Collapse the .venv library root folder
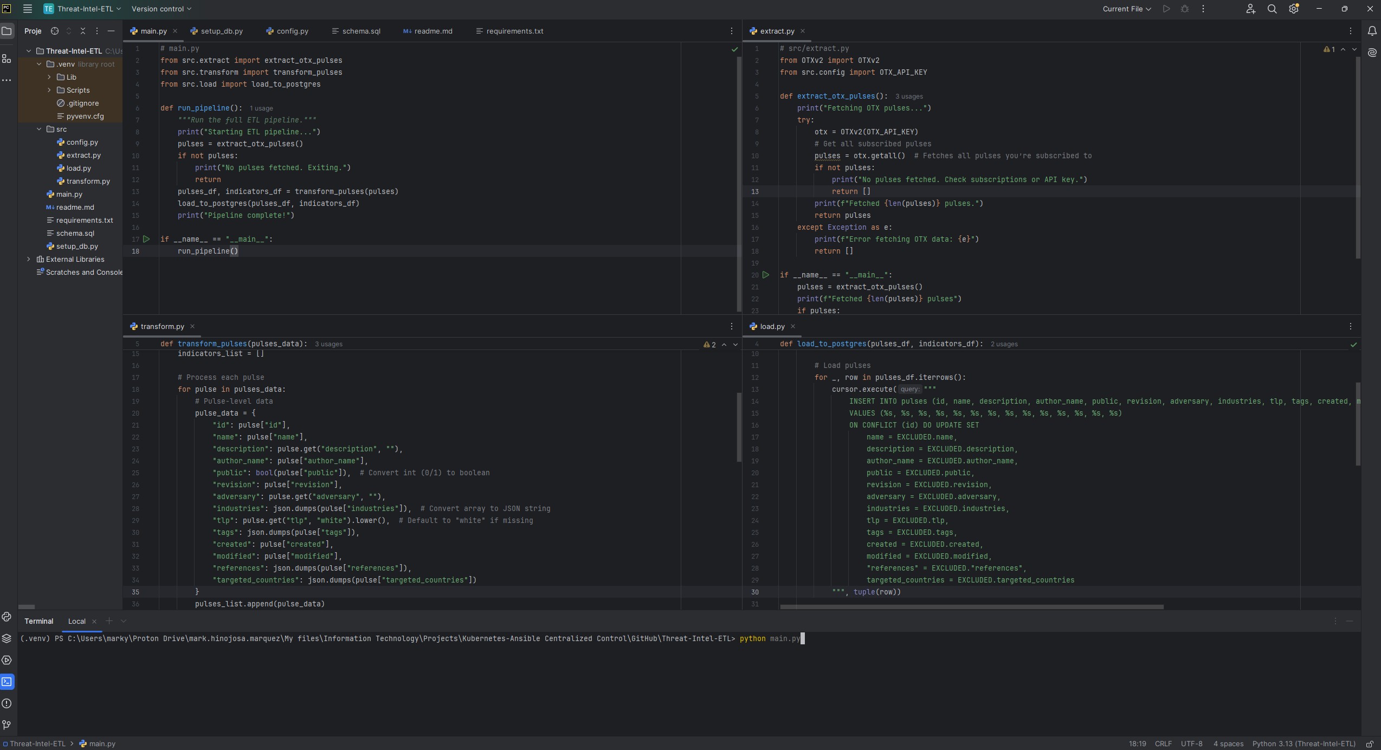The height and width of the screenshot is (750, 1381). pos(38,64)
